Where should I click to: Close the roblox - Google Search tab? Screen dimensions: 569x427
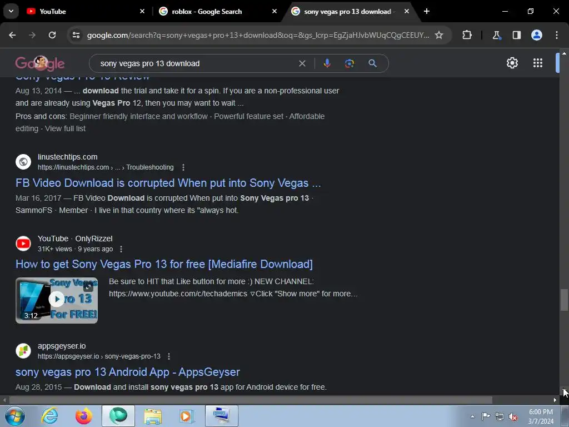pyautogui.click(x=274, y=11)
